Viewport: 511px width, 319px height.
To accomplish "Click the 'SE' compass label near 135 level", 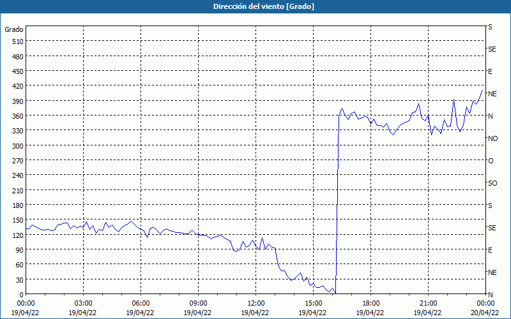I will tap(492, 228).
